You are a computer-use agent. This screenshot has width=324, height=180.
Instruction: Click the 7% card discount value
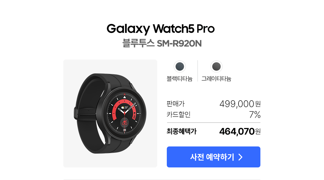[255, 115]
